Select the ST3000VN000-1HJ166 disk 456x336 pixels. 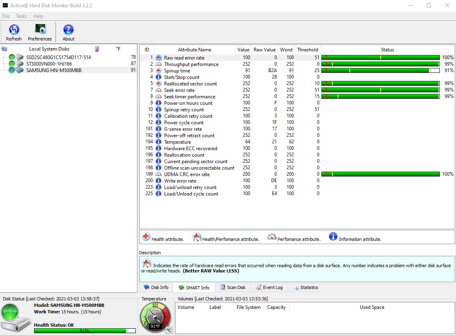pyautogui.click(x=49, y=64)
